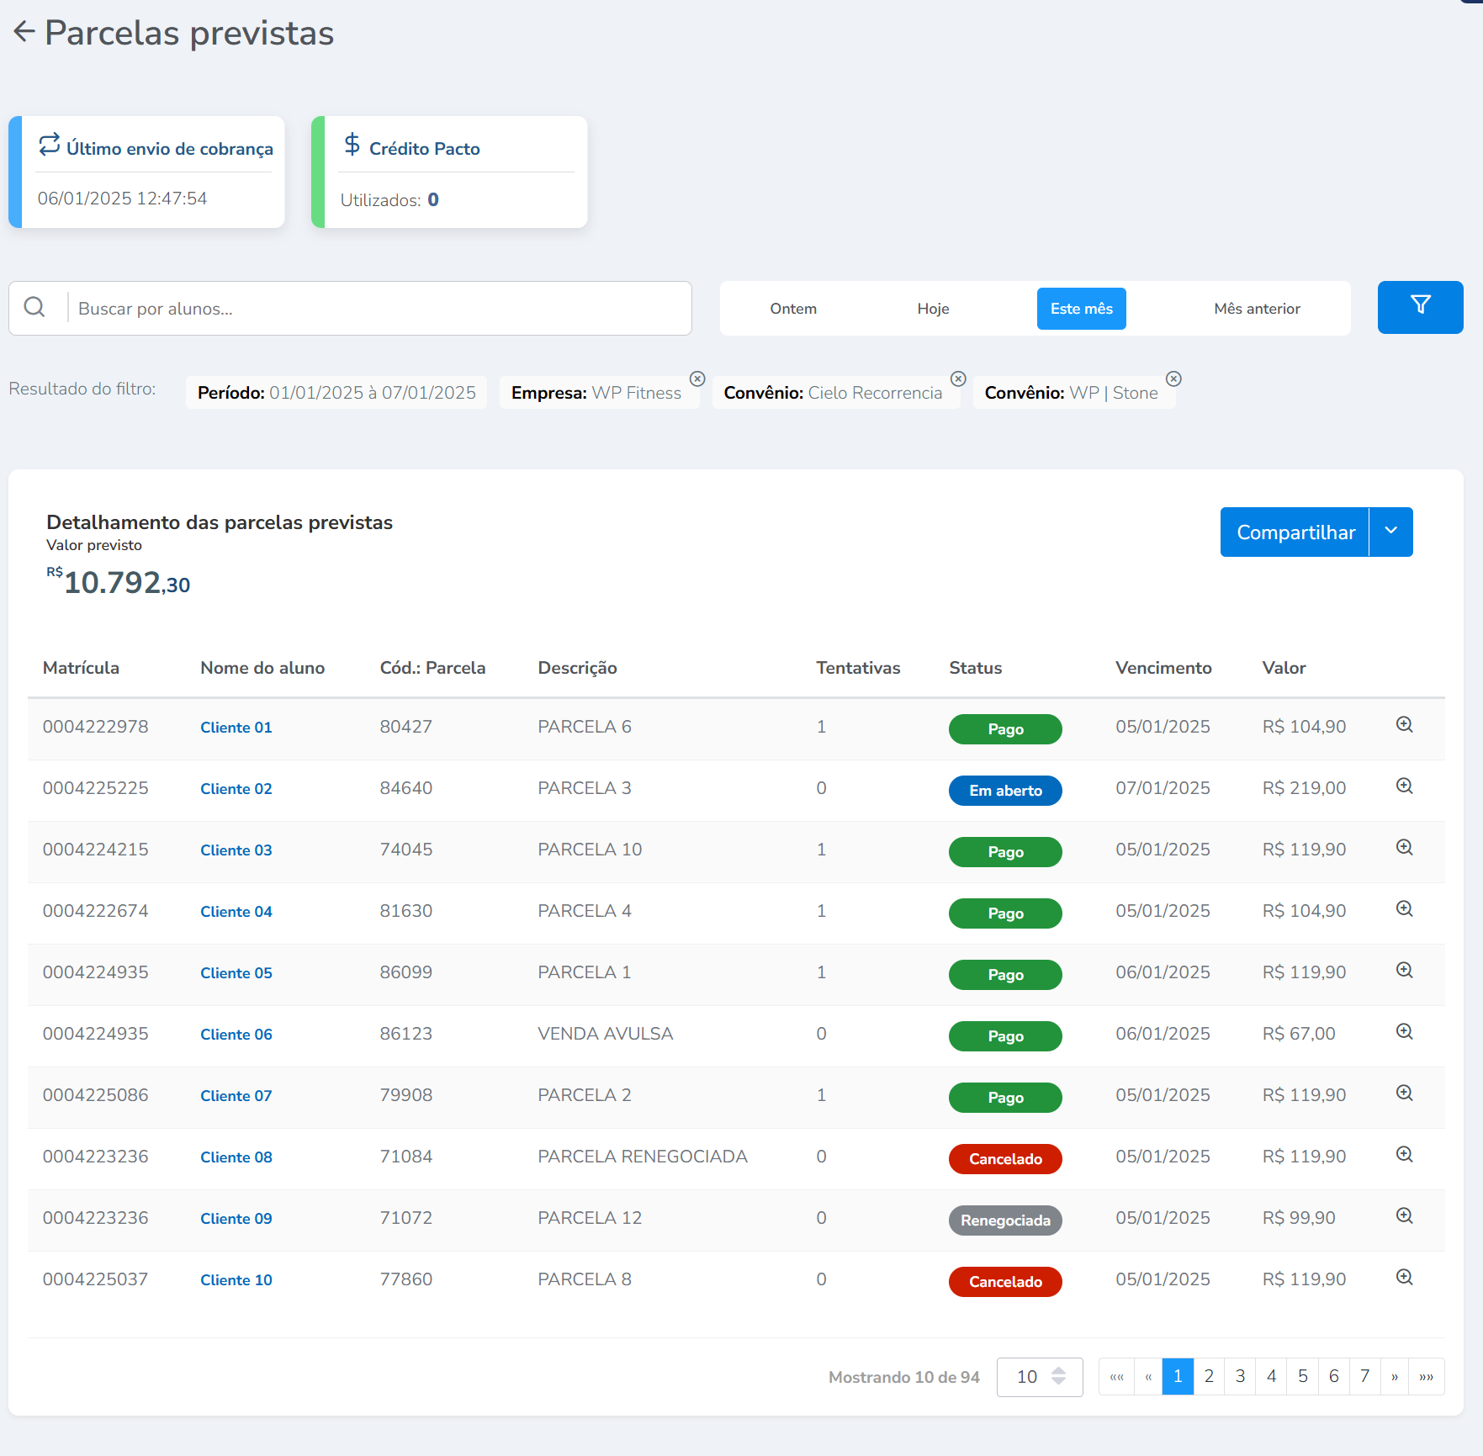Change the rows-per-page selector
The width and height of the screenshot is (1483, 1456).
1040,1377
